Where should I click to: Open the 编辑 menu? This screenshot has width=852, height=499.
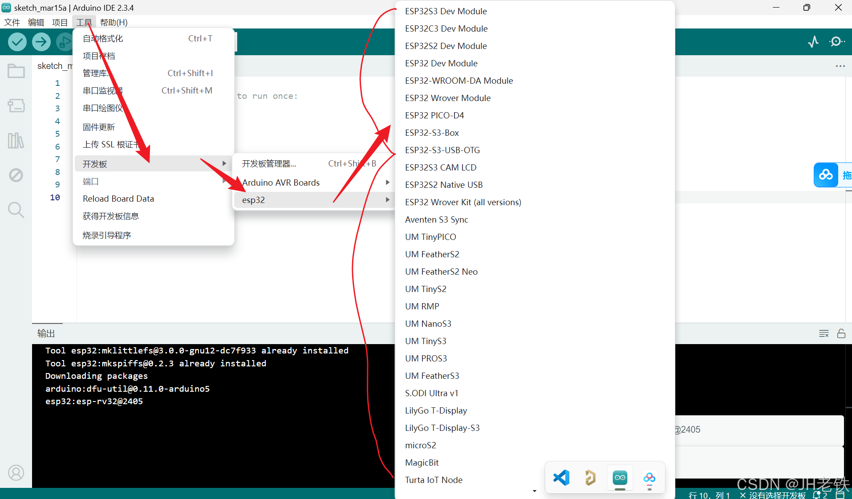click(36, 22)
